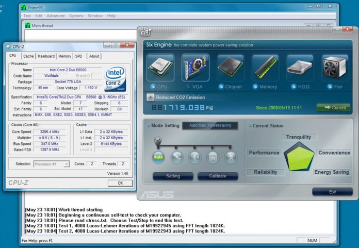Click the green status pentagon chart
The width and height of the screenshot is (359, 248).
click(x=299, y=157)
